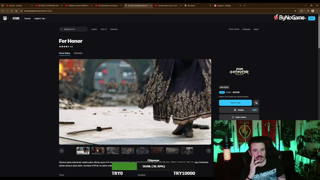320x180 pixels.
Task: Click search magnifier icon in store
Action: point(61,29)
